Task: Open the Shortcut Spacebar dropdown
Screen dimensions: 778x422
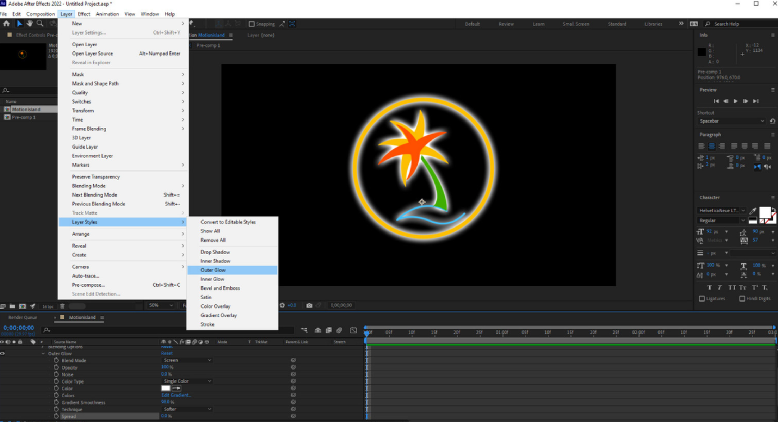Action: pyautogui.click(x=731, y=121)
